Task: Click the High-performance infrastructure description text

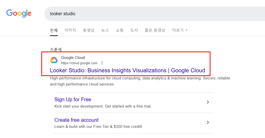Action: click(x=140, y=81)
